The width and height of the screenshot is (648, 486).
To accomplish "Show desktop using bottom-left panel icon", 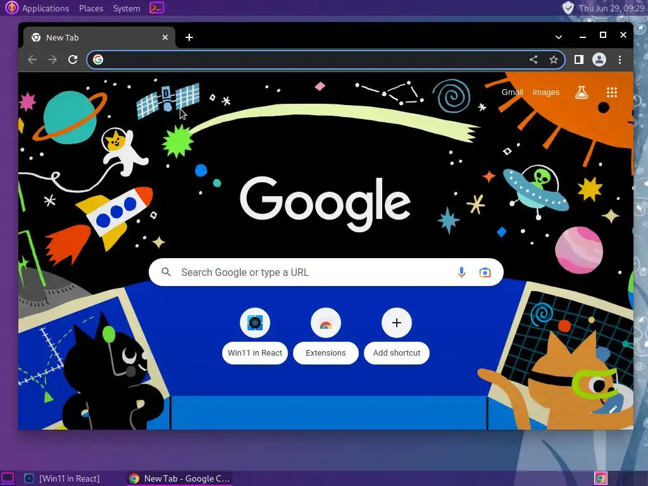I will tap(8, 478).
